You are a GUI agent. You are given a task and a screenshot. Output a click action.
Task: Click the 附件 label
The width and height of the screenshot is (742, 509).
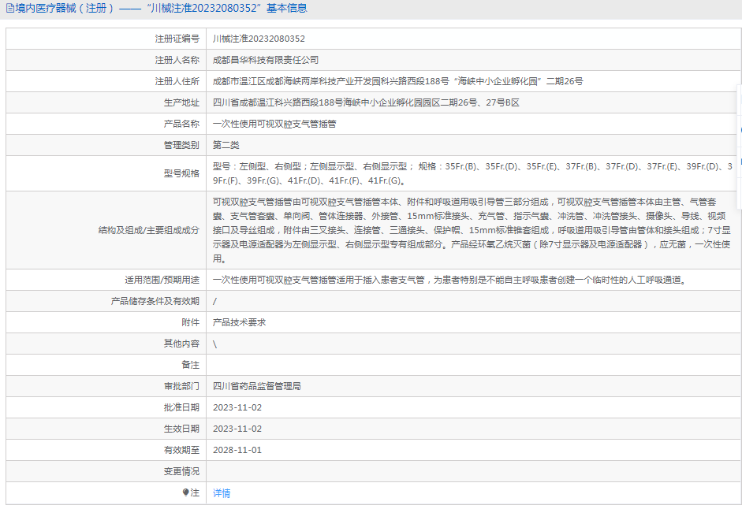[191, 322]
